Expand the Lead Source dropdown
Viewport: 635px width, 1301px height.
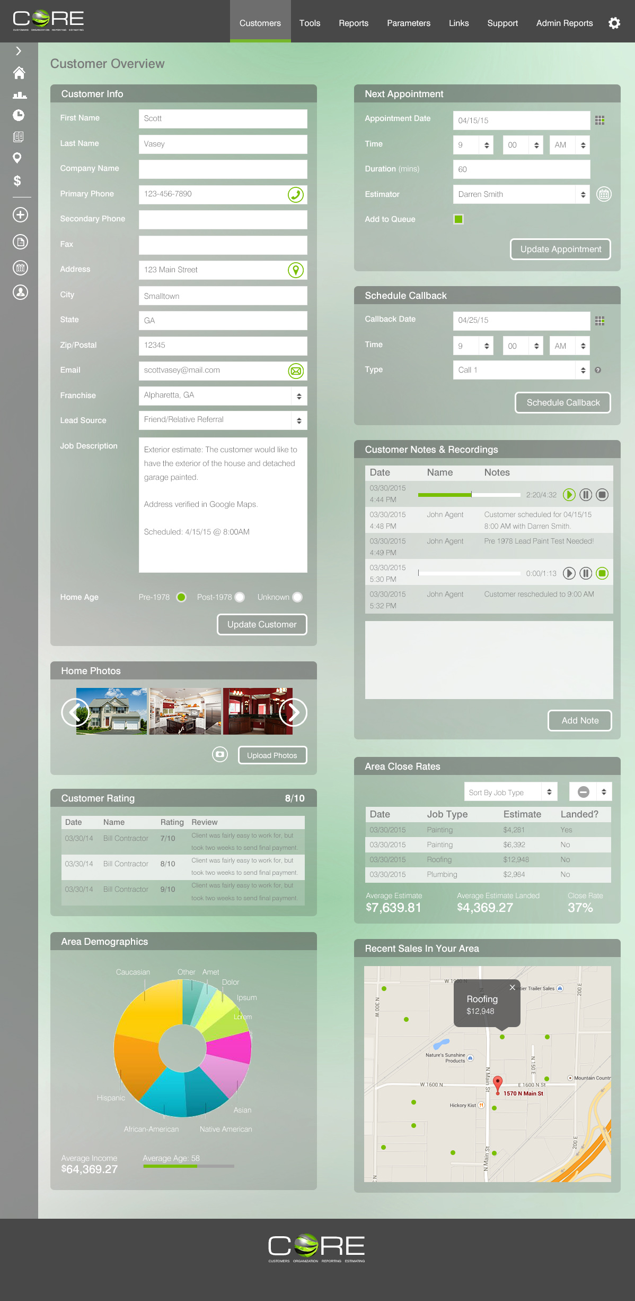(299, 420)
